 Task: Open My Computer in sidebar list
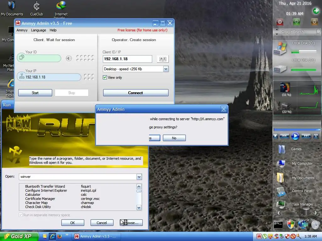point(302,163)
